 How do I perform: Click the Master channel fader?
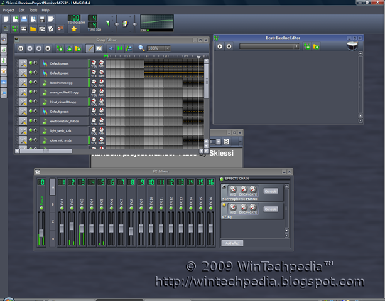point(41,233)
